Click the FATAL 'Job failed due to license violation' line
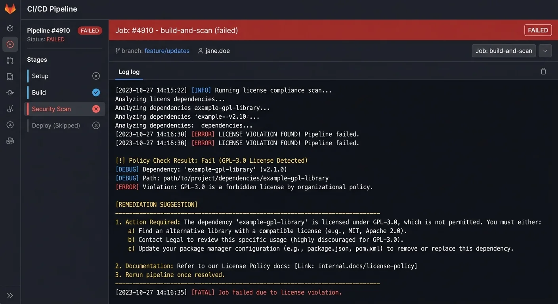The width and height of the screenshot is (558, 304). pyautogui.click(x=228, y=292)
